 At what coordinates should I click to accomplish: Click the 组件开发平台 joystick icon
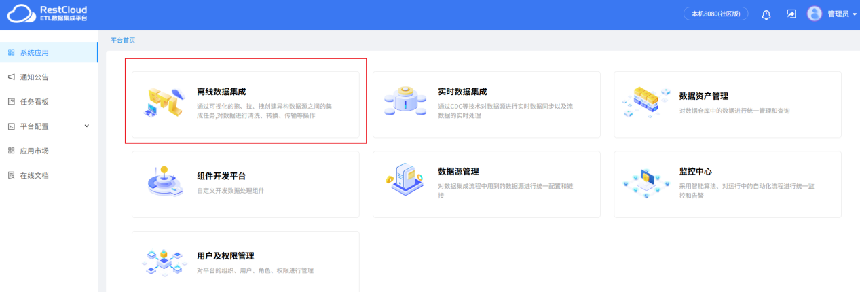coord(165,181)
